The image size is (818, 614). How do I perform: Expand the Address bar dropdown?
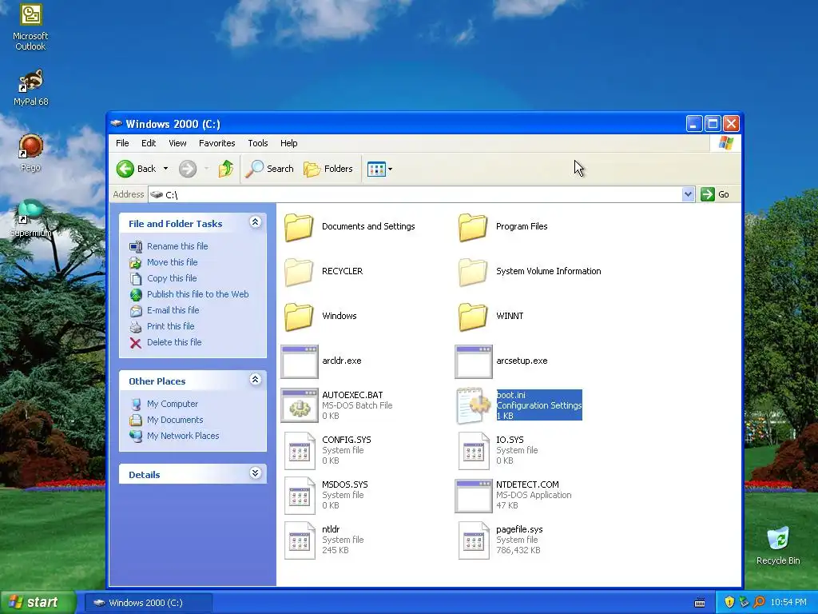click(x=688, y=194)
